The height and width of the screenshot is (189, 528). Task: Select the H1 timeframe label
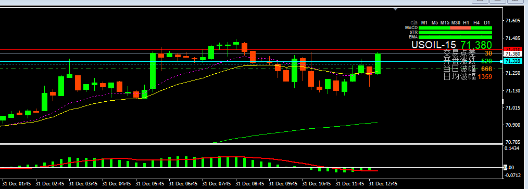(467, 22)
